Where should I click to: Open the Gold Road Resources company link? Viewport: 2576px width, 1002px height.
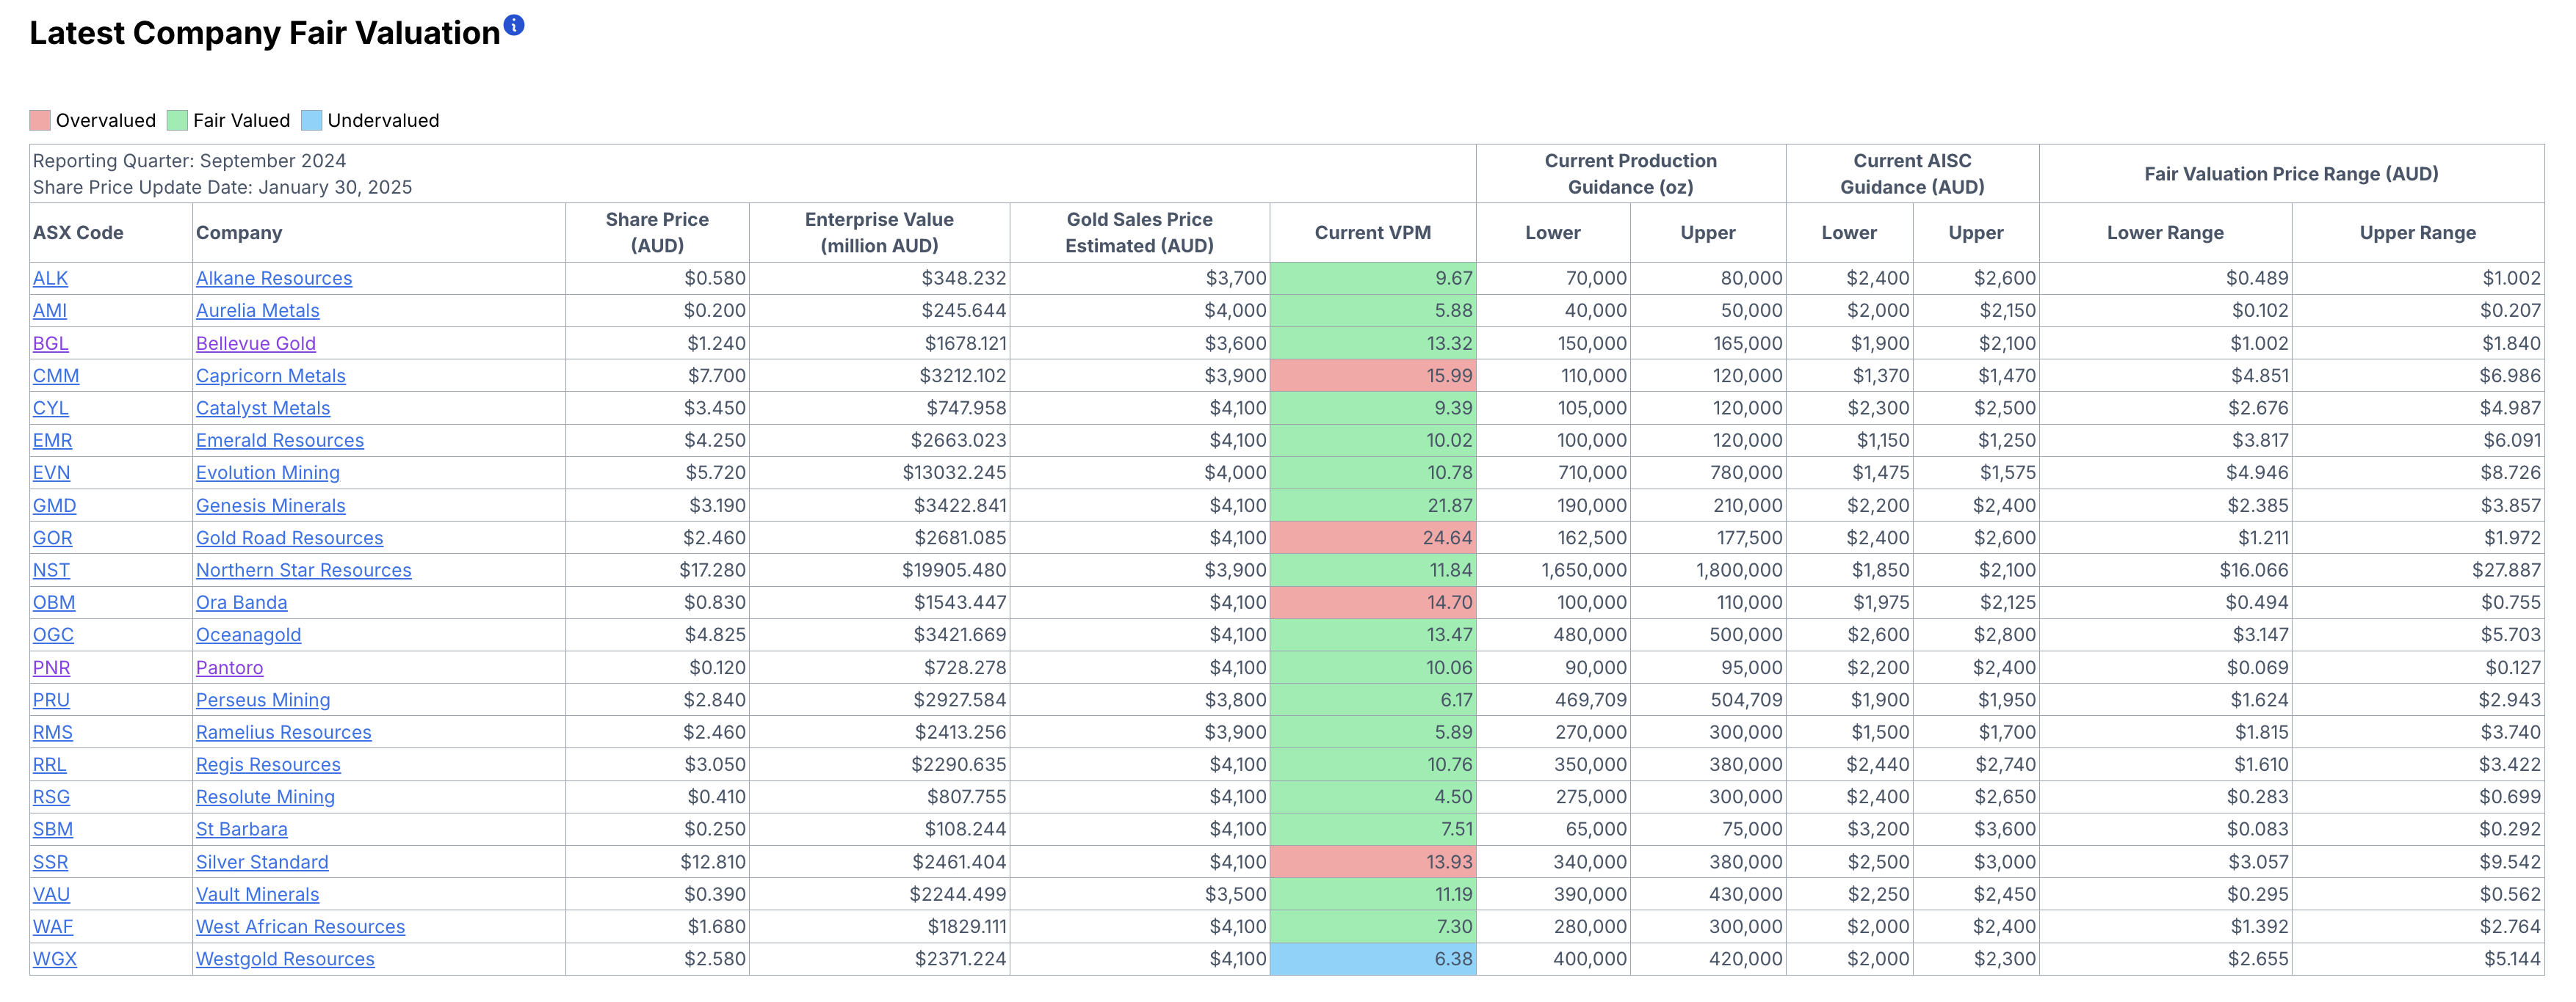(x=290, y=538)
